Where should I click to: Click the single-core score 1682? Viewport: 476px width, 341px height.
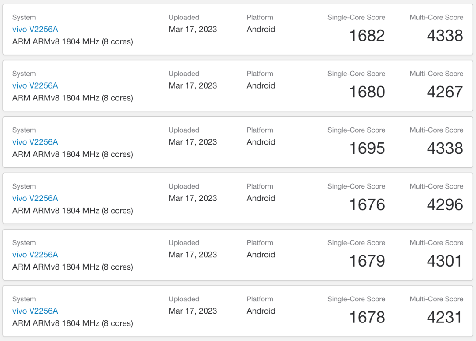pyautogui.click(x=367, y=36)
